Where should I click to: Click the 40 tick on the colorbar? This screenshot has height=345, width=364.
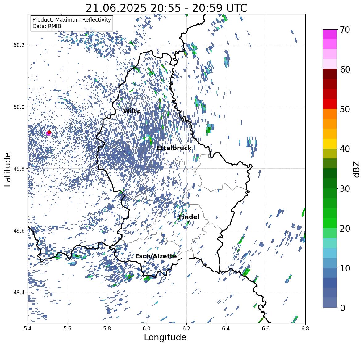345,149
